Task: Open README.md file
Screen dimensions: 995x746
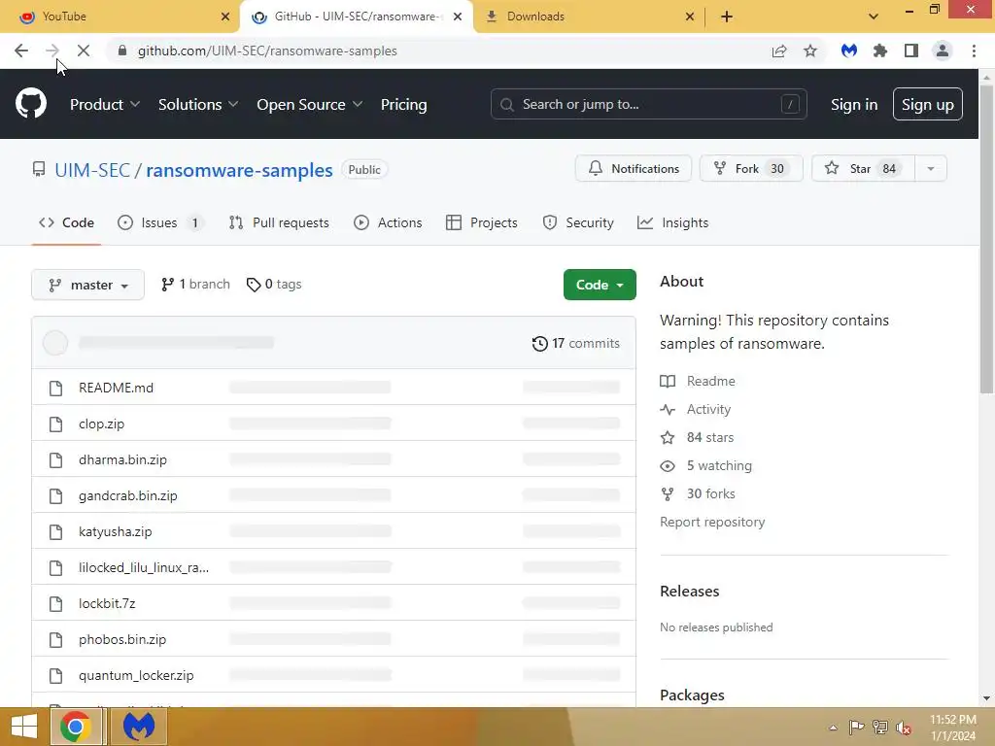Action: (x=117, y=388)
